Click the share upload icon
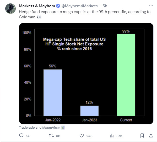157x142 pixels. click(151, 136)
